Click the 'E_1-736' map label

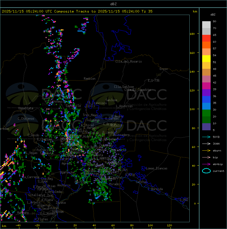click(154, 81)
